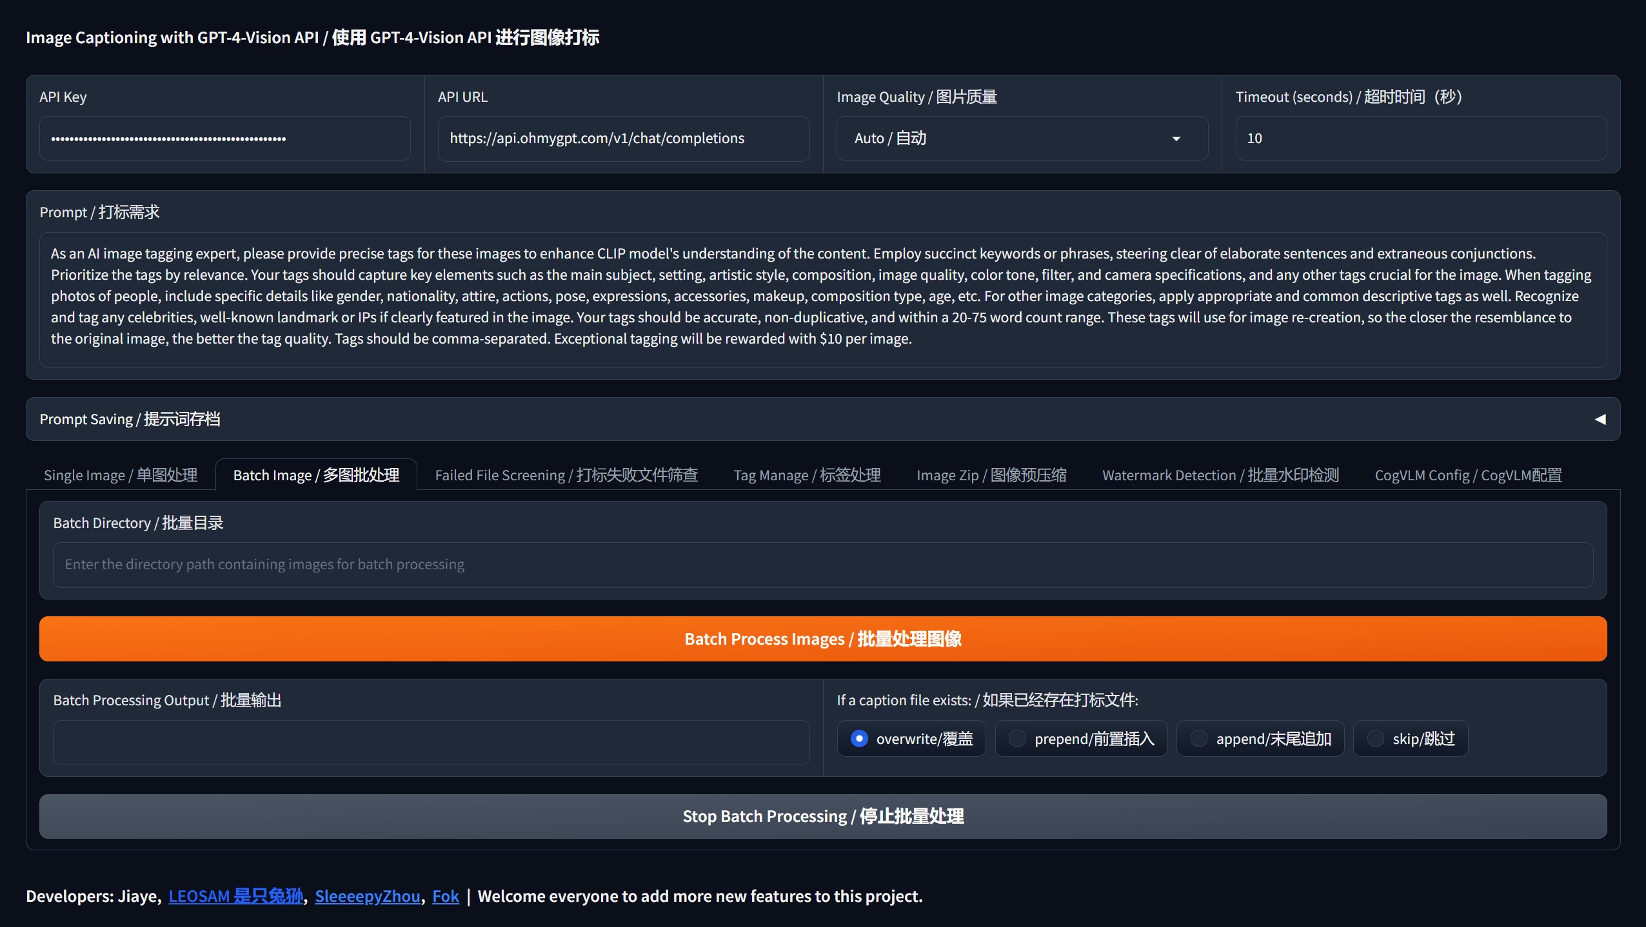This screenshot has height=927, width=1646.
Task: Open the Image Quality dropdown arrow
Action: [1176, 139]
